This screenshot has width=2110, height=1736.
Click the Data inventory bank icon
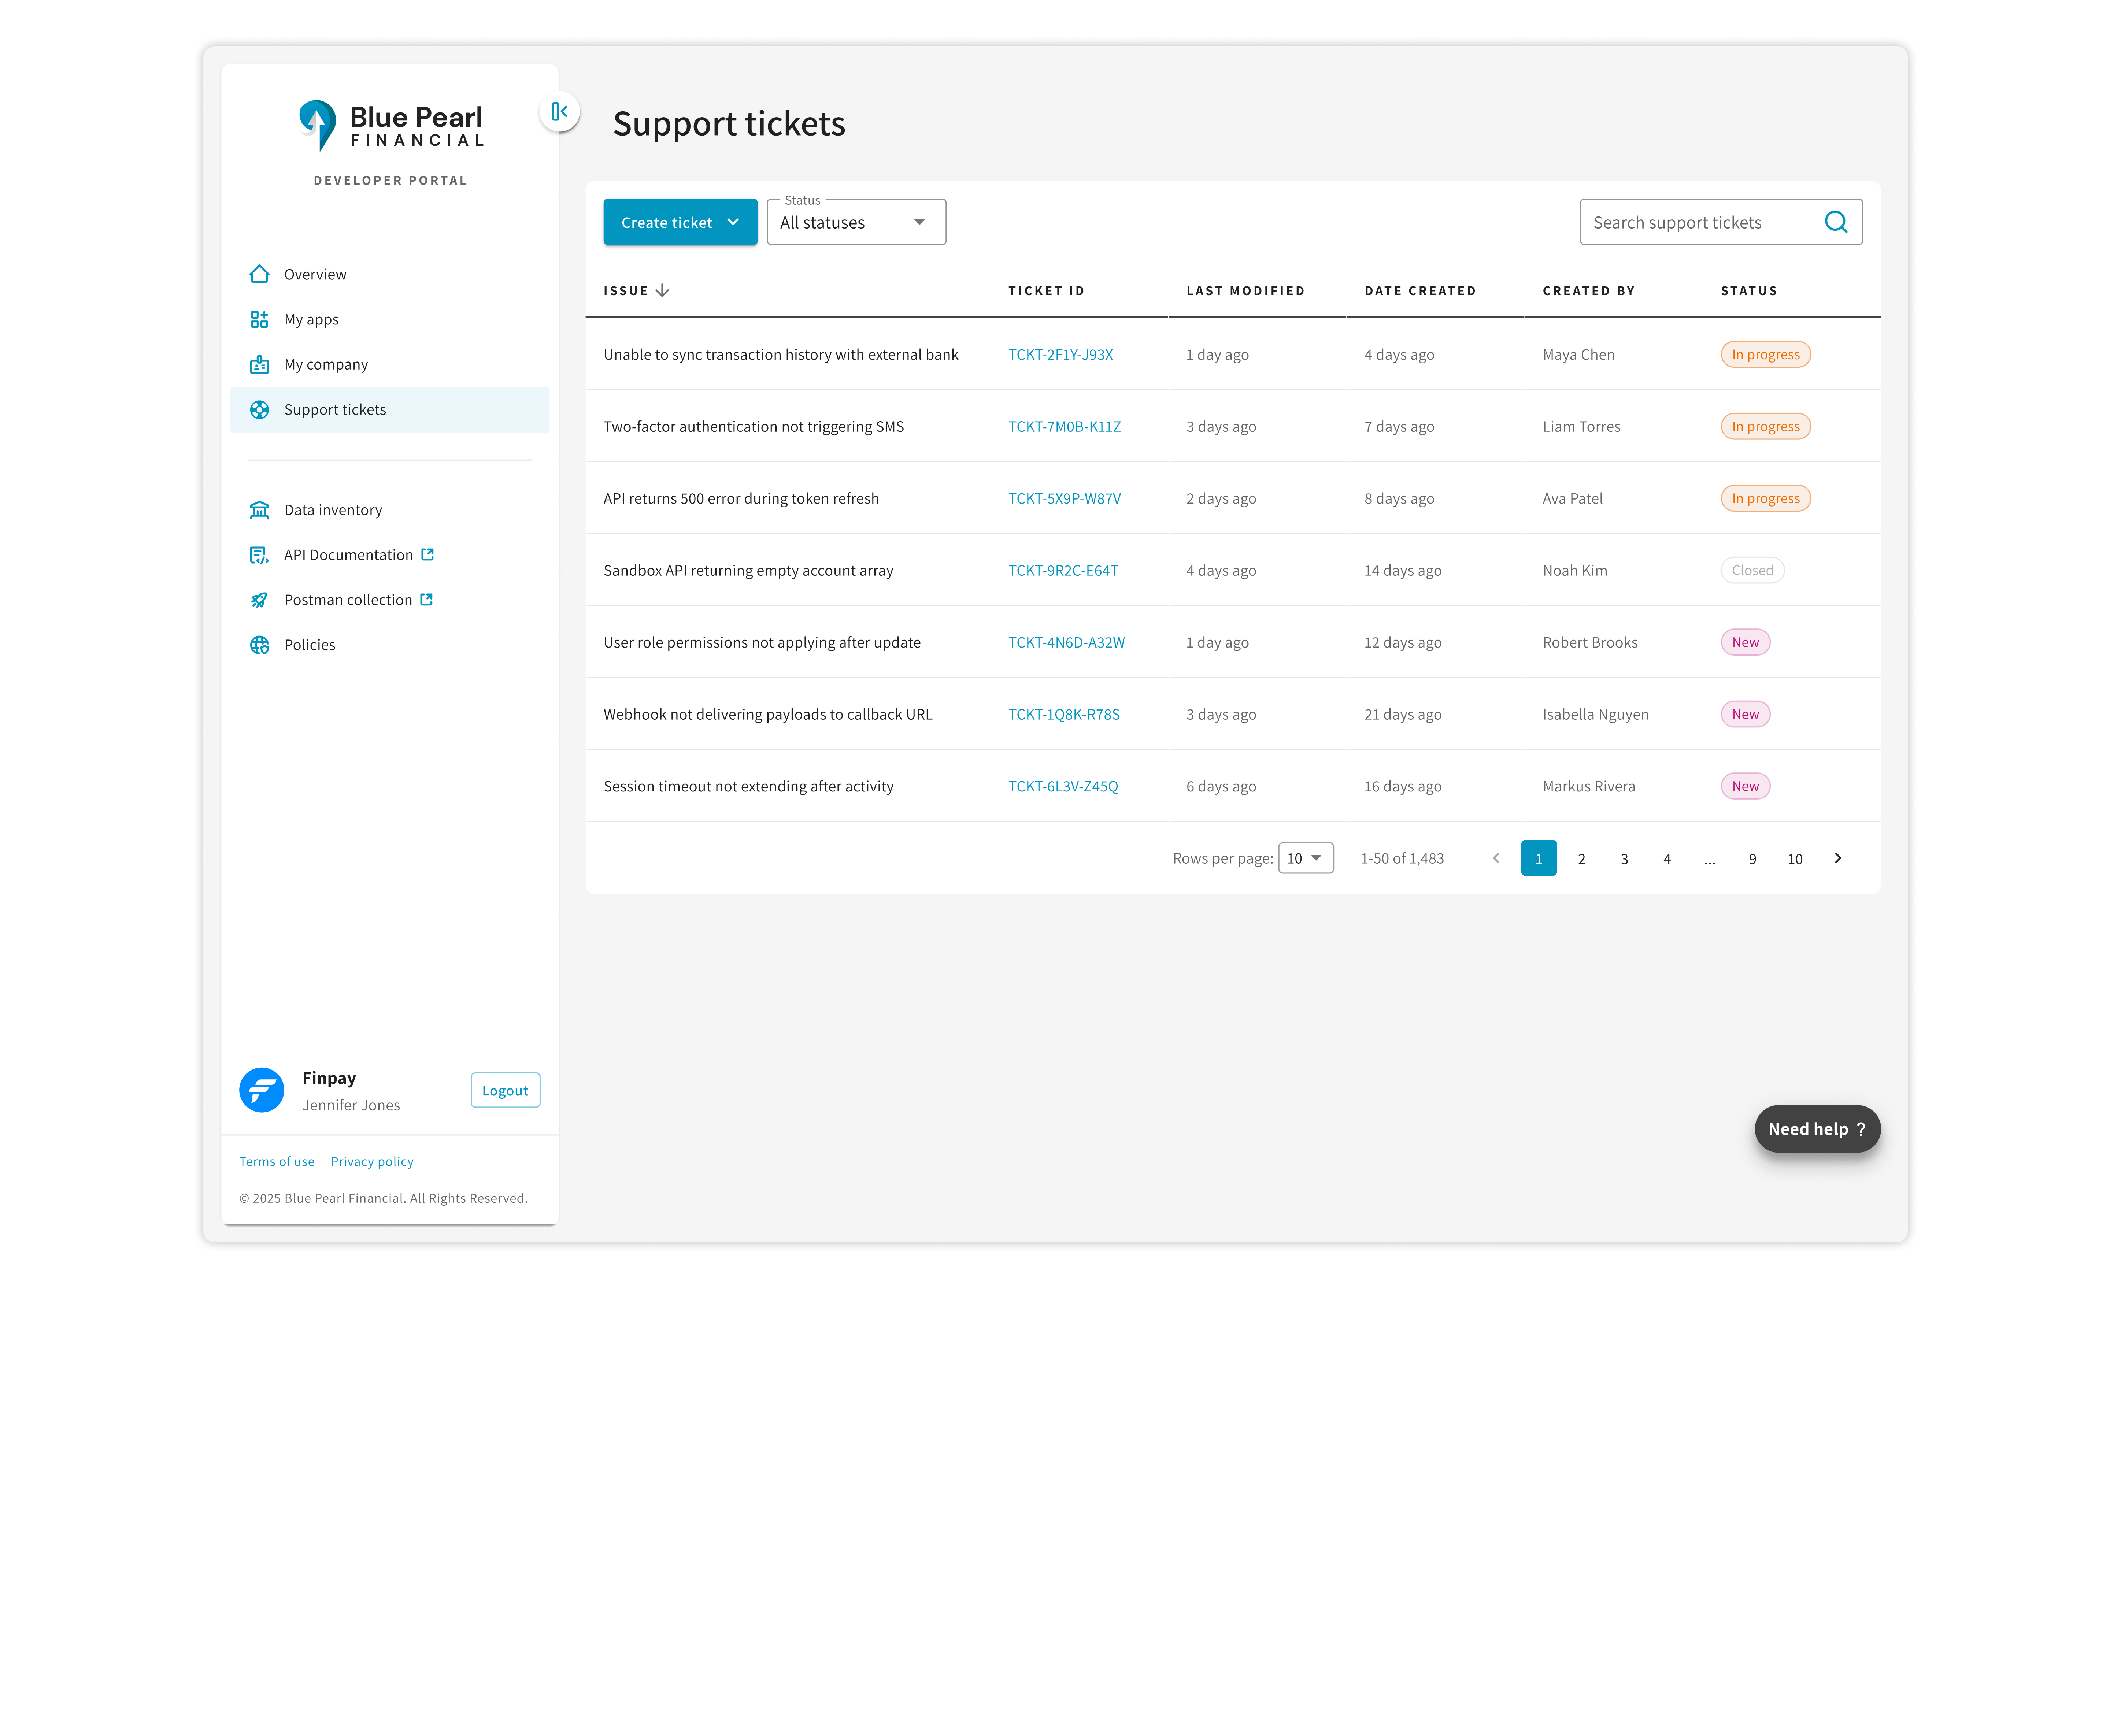click(259, 510)
